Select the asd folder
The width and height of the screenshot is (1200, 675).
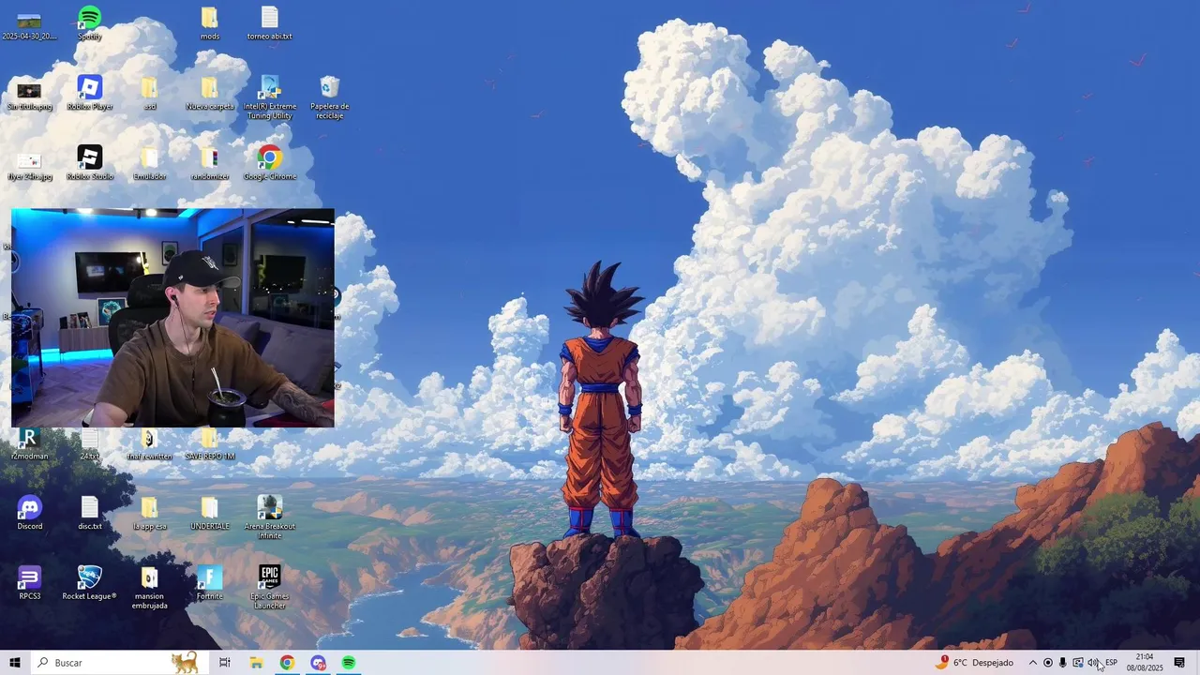click(x=149, y=94)
